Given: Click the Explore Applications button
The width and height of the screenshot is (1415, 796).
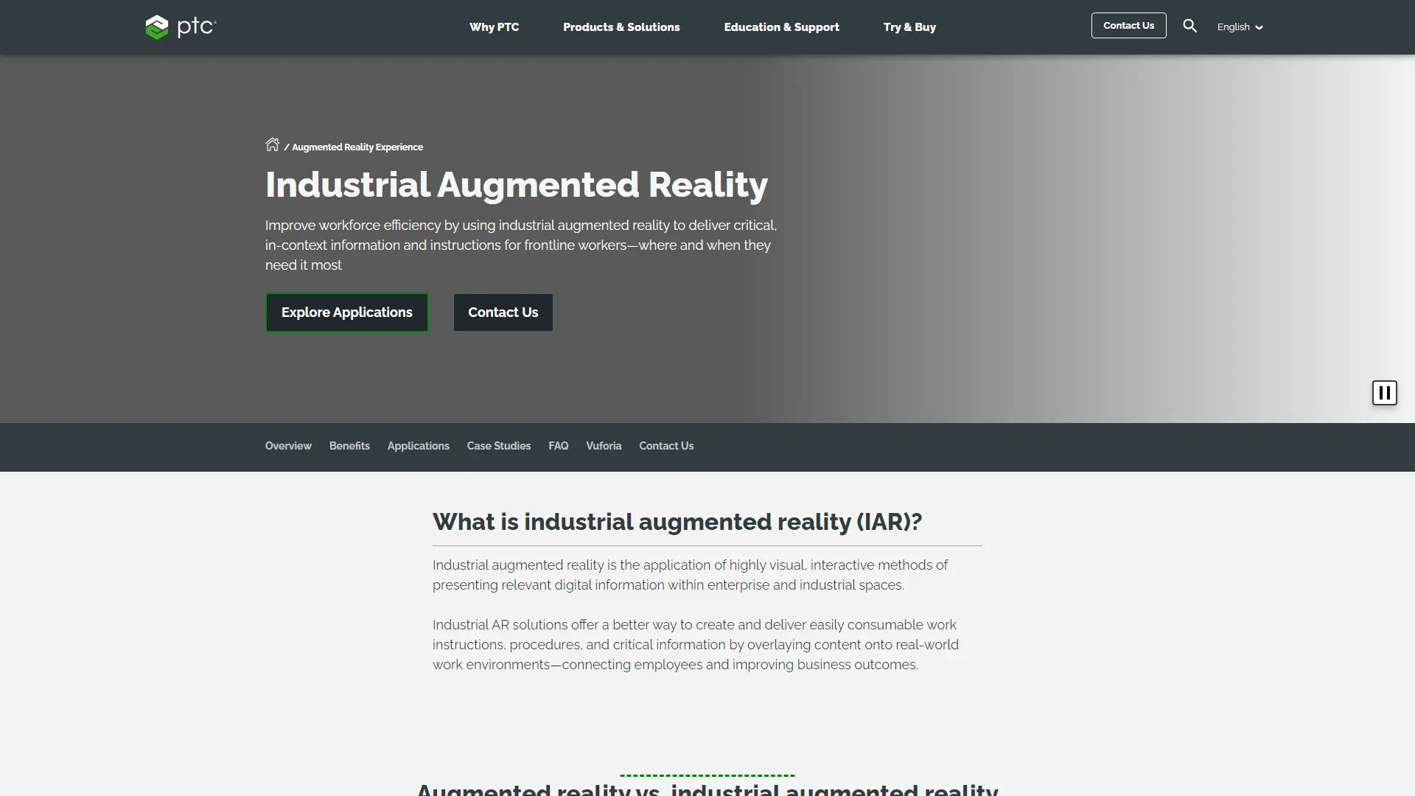Looking at the screenshot, I should (346, 312).
